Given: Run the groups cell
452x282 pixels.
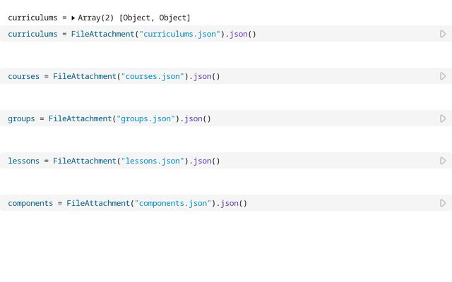Looking at the screenshot, I should click(x=443, y=118).
